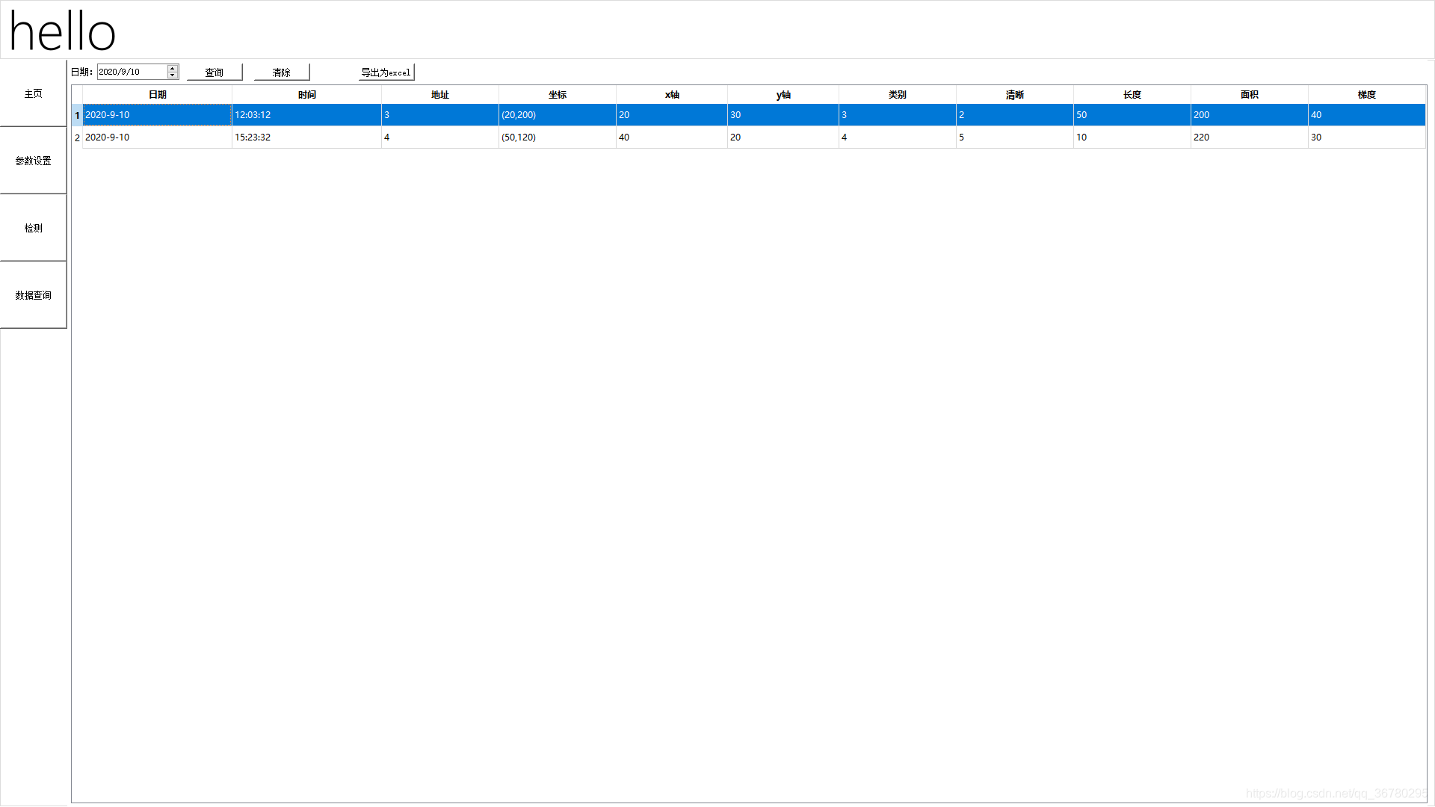Select the time cell 15:23:32
This screenshot has height=807, width=1435.
[306, 137]
